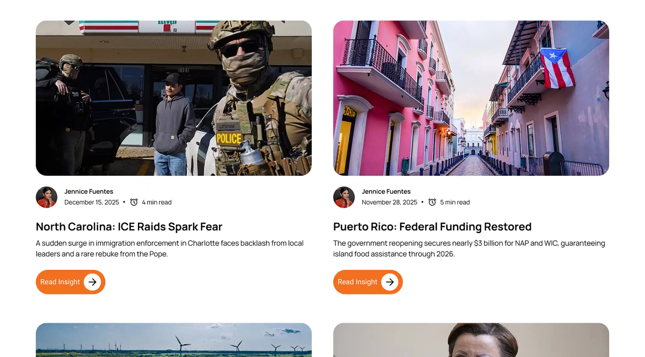Click arrow icon in Puerto Rico Read Insight button
Image resolution: width=645 pixels, height=357 pixels.
click(390, 282)
